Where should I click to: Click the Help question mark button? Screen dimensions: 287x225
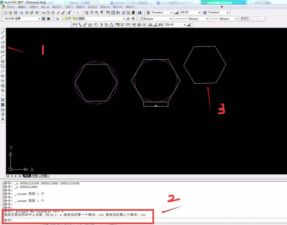[140, 12]
